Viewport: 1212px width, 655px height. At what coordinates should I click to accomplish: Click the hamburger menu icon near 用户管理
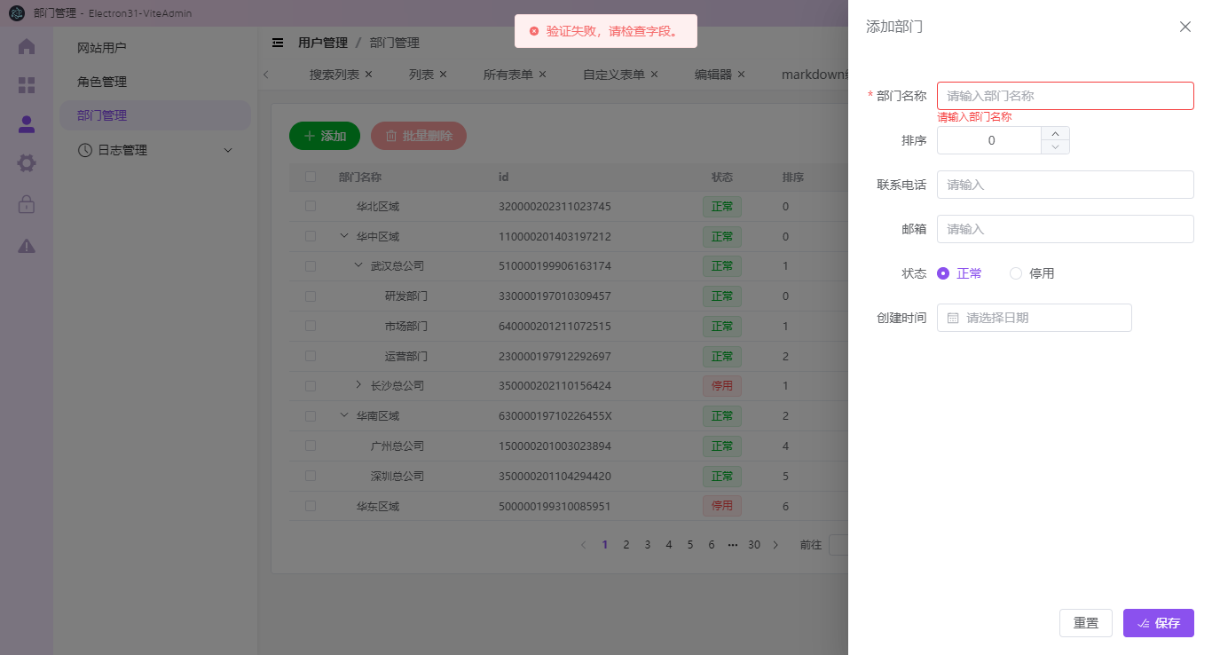pos(278,42)
